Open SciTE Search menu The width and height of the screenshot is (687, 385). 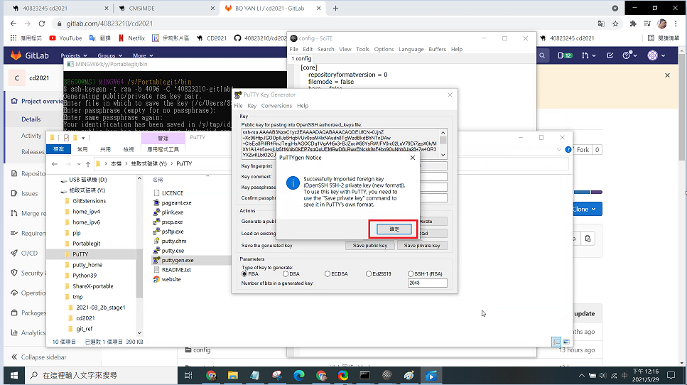[325, 50]
